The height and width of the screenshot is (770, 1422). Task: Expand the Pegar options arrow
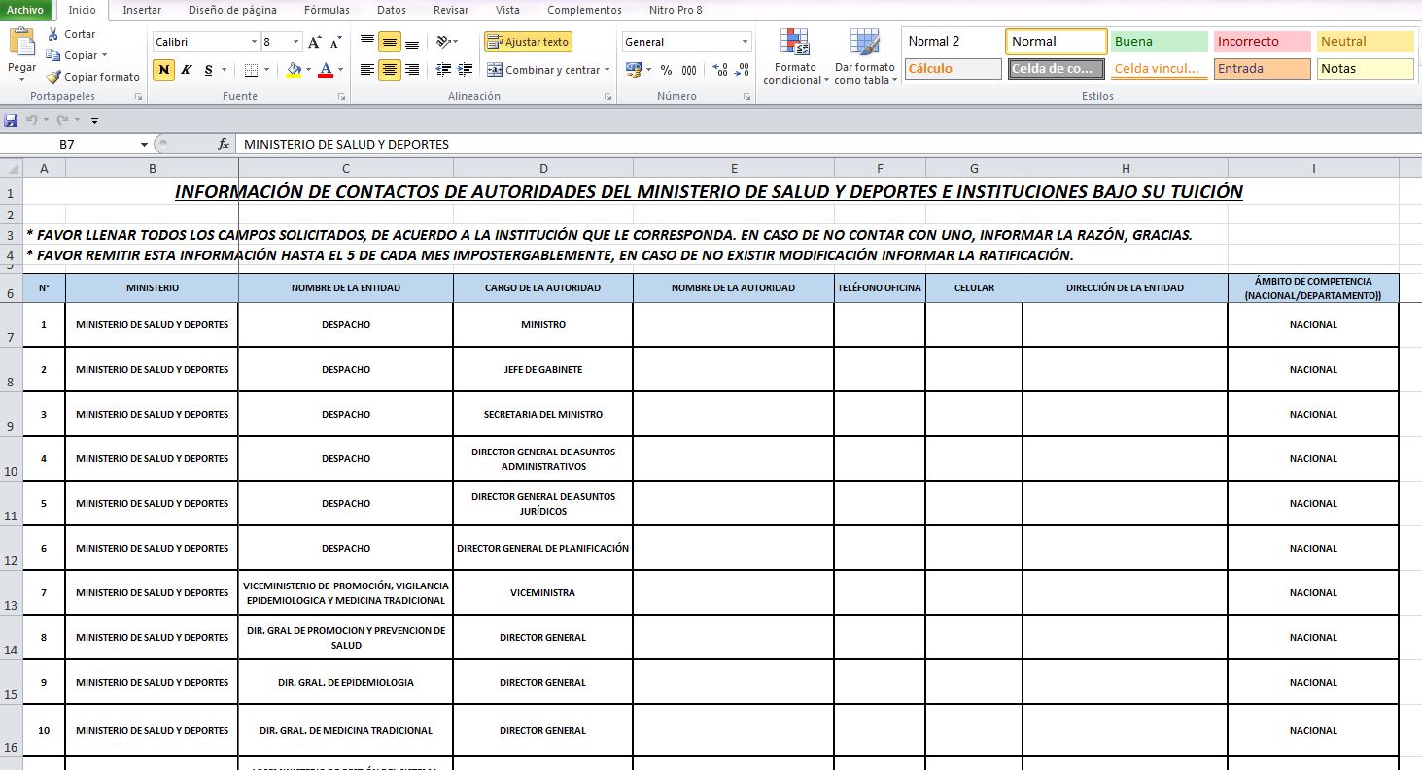(x=21, y=78)
